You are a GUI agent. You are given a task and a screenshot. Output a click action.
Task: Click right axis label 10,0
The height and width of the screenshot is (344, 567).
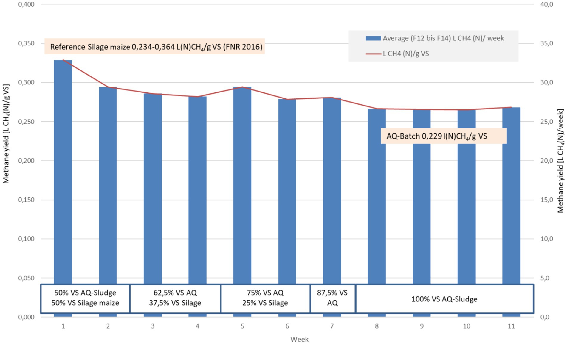point(547,239)
